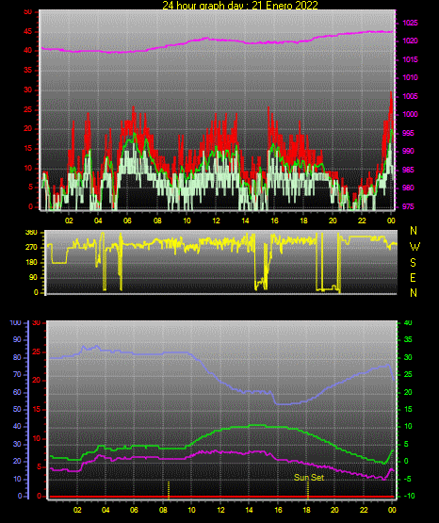
Task: Click the Sun Set label
Action: (309, 478)
